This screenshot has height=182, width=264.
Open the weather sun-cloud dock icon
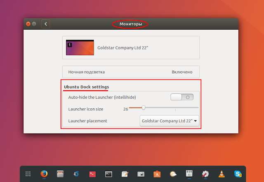(173, 174)
